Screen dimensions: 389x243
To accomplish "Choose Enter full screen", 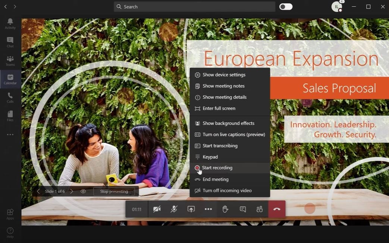I will pyautogui.click(x=230, y=108).
